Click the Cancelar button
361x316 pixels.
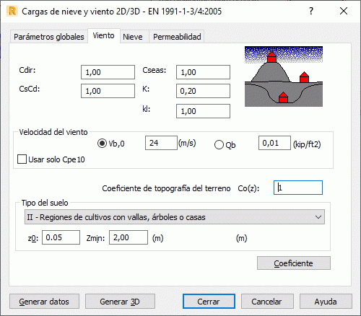click(x=267, y=302)
